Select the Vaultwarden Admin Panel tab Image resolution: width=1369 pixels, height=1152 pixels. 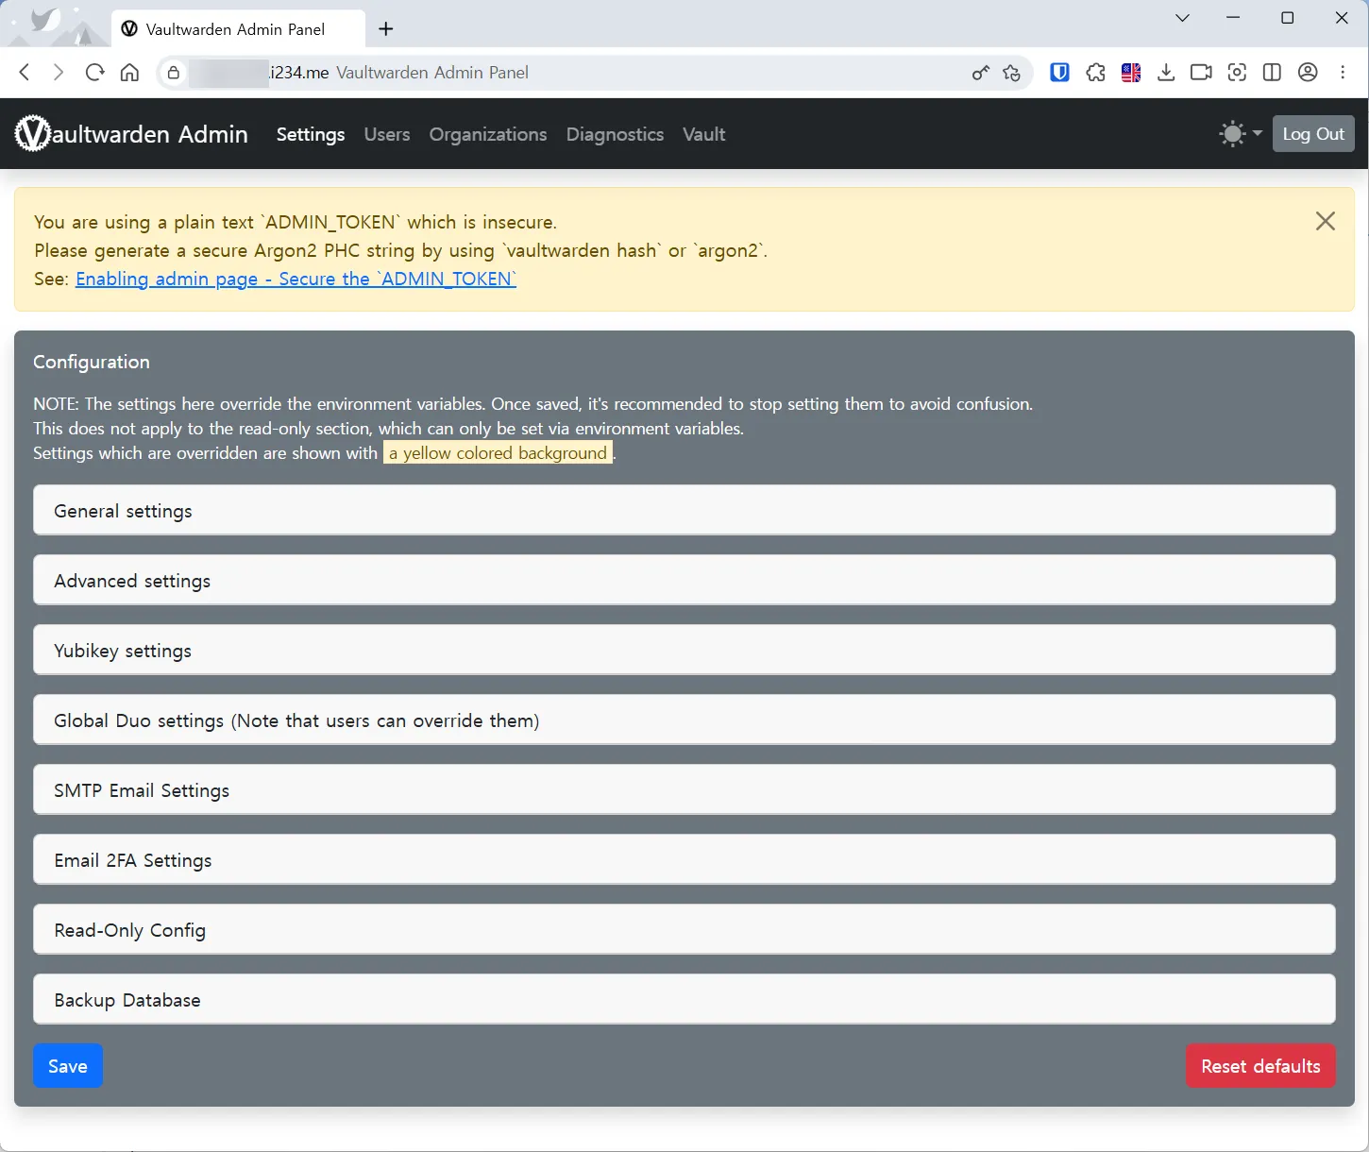[236, 29]
